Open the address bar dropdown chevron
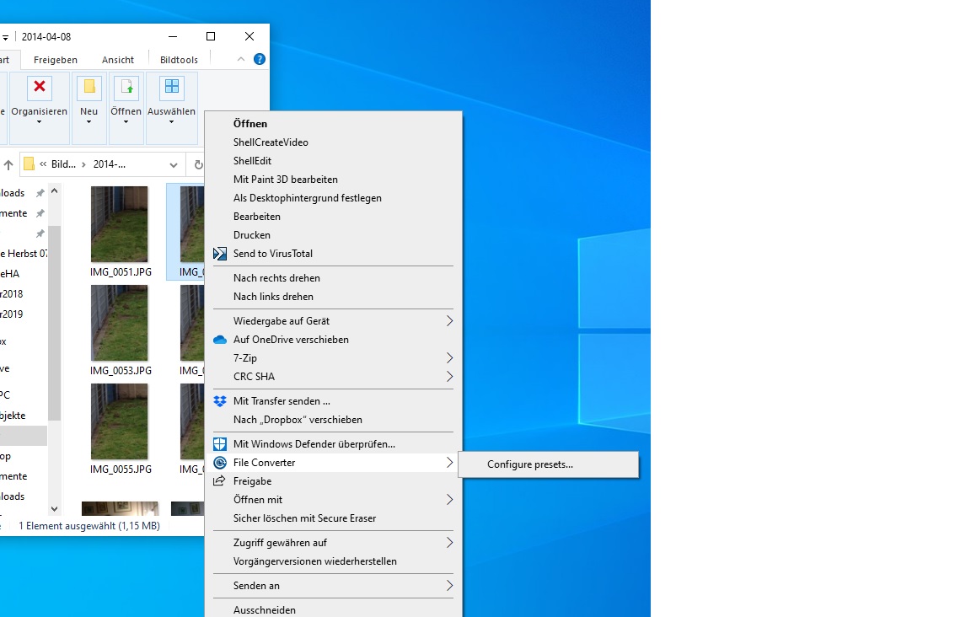This screenshot has width=971, height=617. 173,164
